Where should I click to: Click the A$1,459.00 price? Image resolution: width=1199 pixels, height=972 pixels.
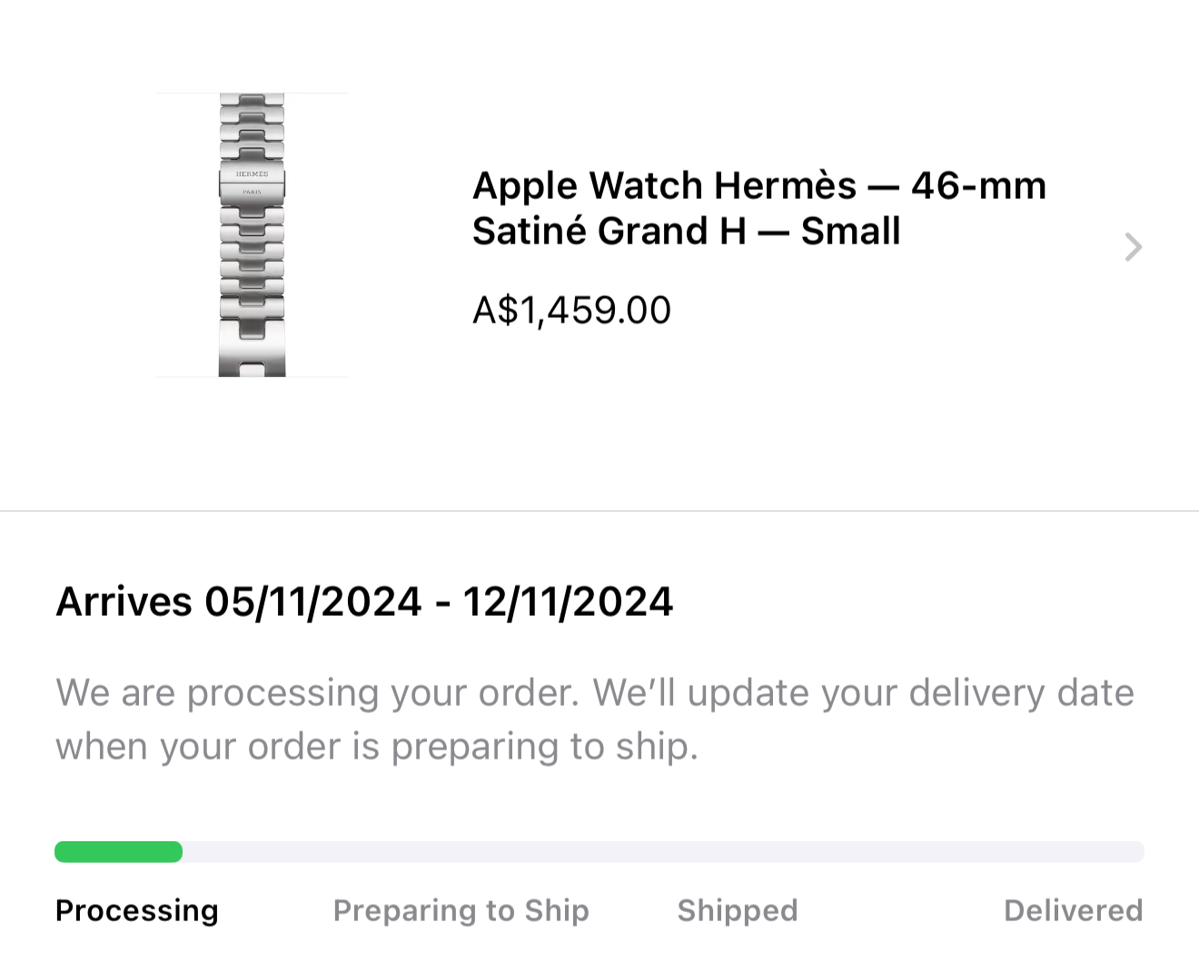[x=571, y=311]
